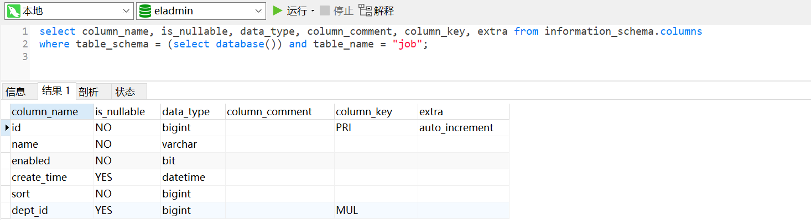Viewport: 811px width, 220px height.
Task: Click the column_name header
Action: click(x=52, y=111)
